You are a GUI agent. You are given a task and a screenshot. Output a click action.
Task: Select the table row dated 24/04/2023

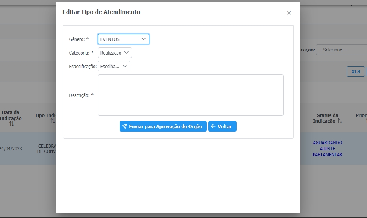click(x=11, y=148)
